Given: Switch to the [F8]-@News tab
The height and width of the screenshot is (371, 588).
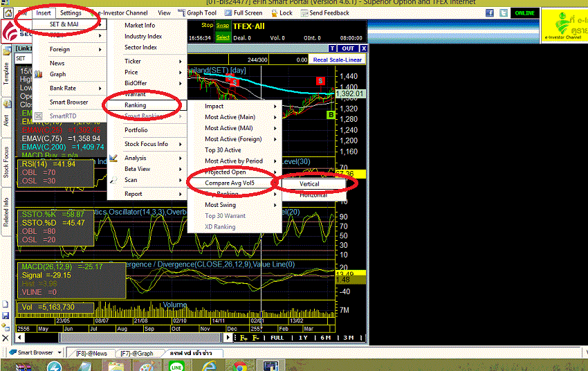Looking at the screenshot, I should click(x=91, y=354).
